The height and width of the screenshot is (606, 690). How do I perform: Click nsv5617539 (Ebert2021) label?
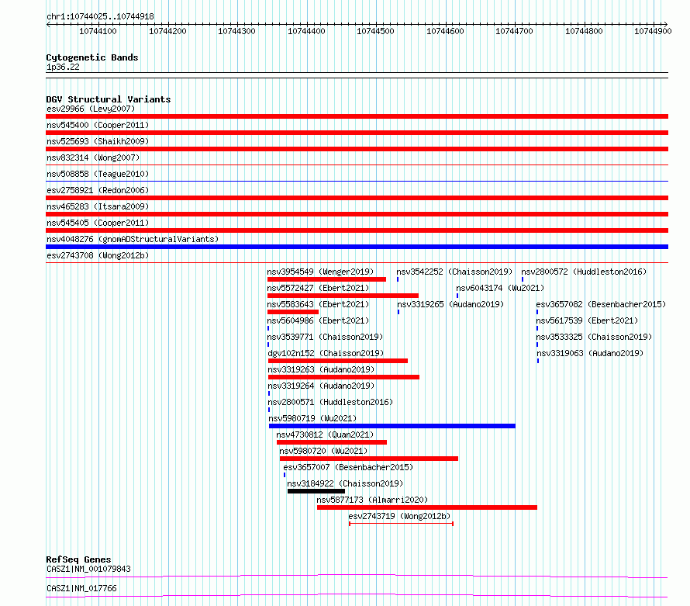587,320
